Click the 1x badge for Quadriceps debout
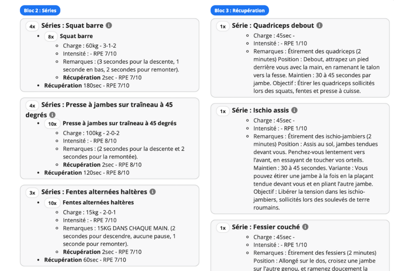 pyautogui.click(x=223, y=27)
